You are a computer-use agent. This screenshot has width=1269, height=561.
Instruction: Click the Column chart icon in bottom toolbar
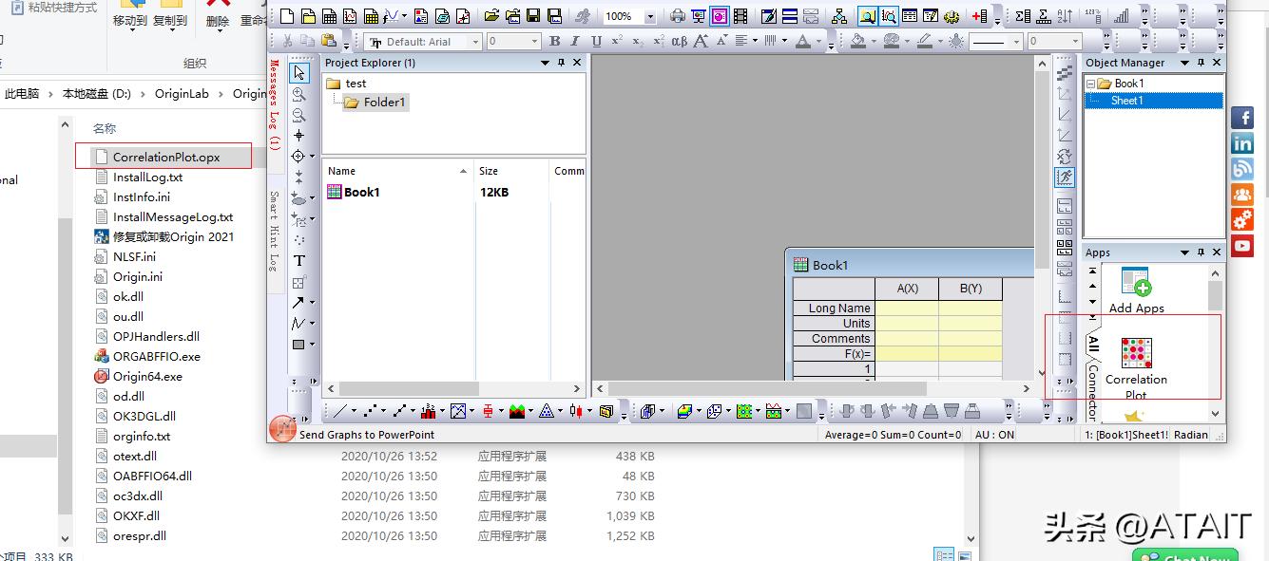pyautogui.click(x=427, y=410)
